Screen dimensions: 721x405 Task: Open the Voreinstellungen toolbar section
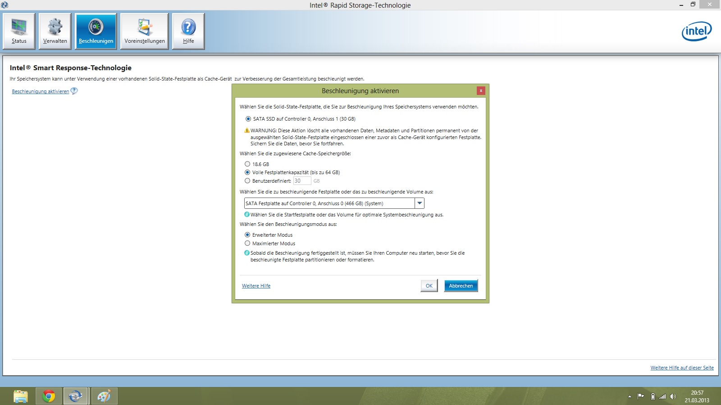(145, 31)
